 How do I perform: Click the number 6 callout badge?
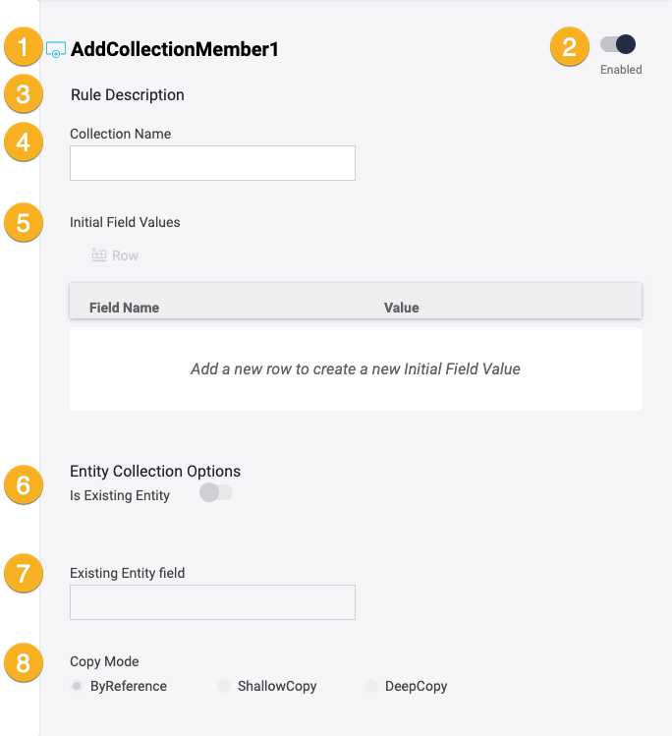click(x=24, y=484)
